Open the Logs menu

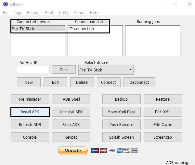tap(18, 13)
